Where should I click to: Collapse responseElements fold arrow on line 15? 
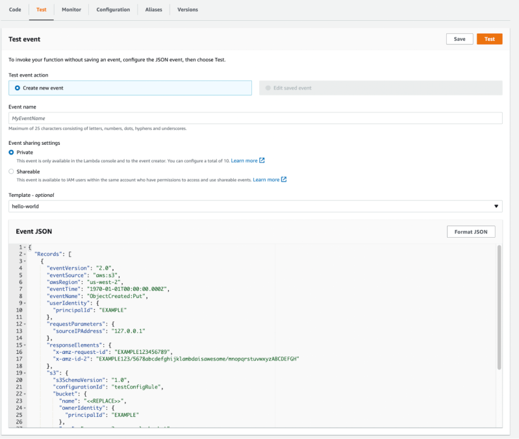[25, 345]
